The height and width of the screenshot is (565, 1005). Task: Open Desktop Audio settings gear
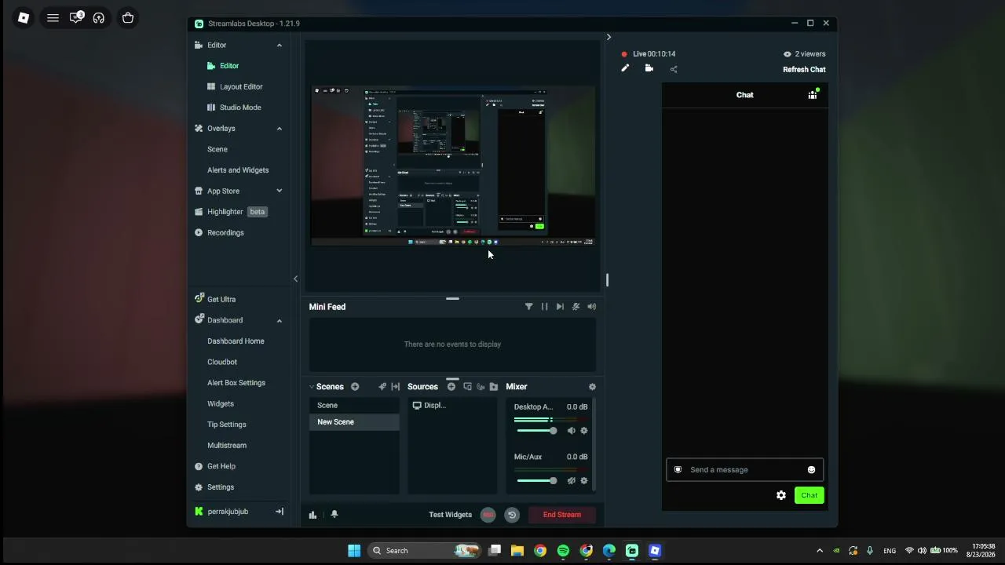pos(583,431)
